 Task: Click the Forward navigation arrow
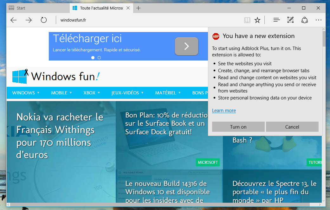pos(29,20)
